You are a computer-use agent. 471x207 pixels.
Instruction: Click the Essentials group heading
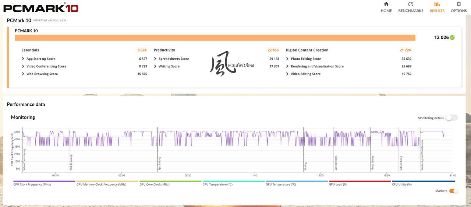point(30,50)
